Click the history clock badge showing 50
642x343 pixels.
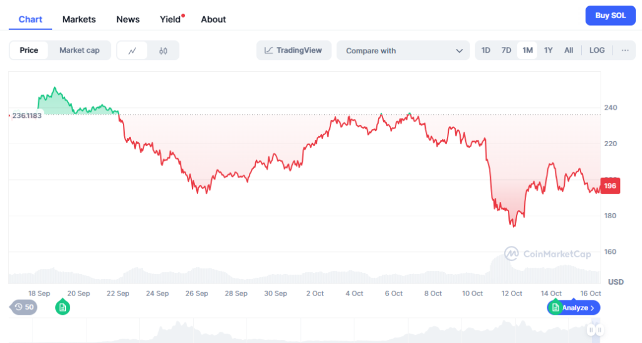(x=24, y=307)
